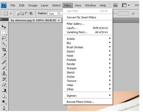The width and height of the screenshot is (143, 112).
Task: Open the Edit menu
Action: (22, 6)
